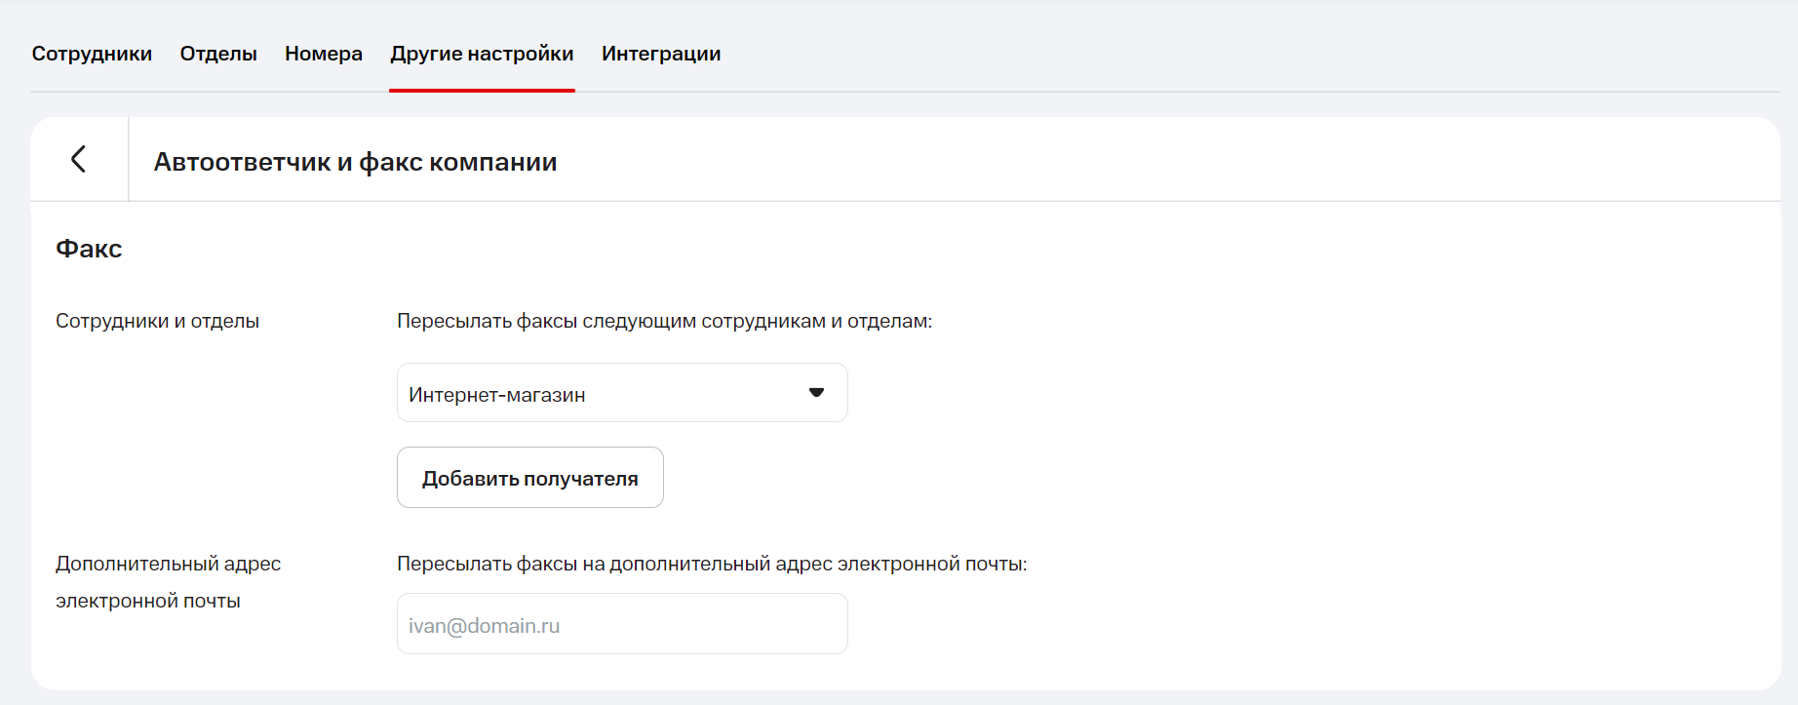Click the red underline under Другие настройки

coord(482,90)
